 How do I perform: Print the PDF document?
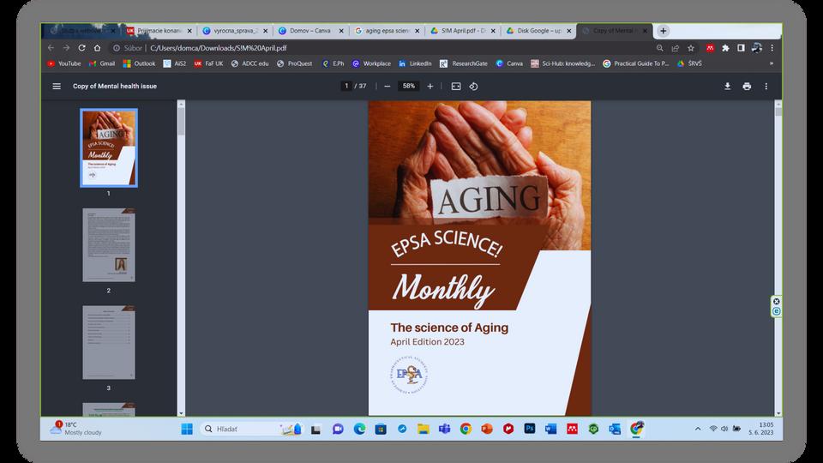pyautogui.click(x=747, y=86)
